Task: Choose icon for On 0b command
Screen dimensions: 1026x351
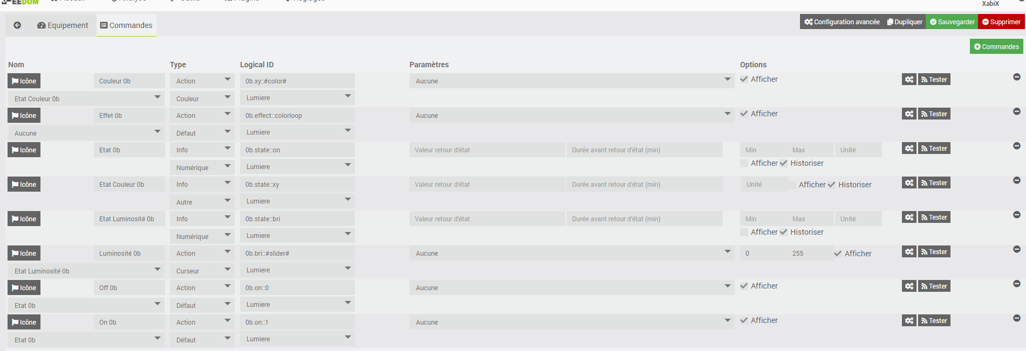Action: (x=24, y=322)
